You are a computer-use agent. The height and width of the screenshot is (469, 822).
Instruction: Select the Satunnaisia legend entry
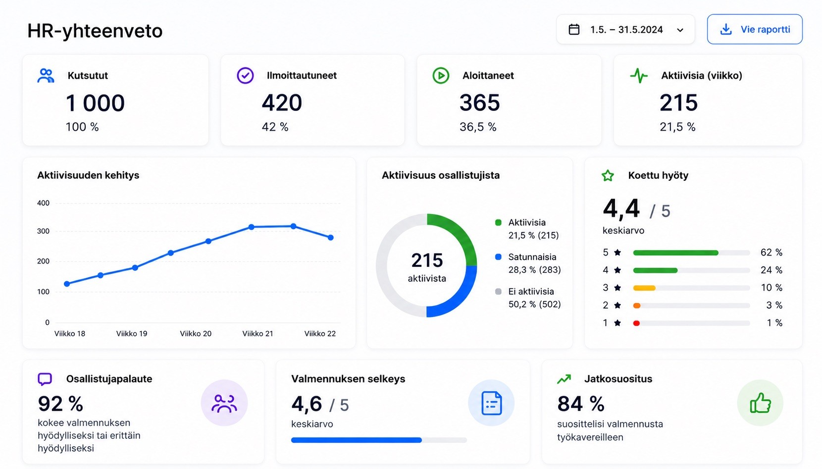click(528, 263)
